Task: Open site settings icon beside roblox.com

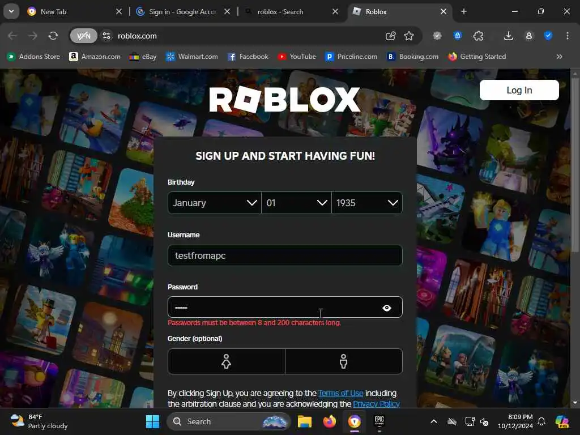Action: pos(106,36)
